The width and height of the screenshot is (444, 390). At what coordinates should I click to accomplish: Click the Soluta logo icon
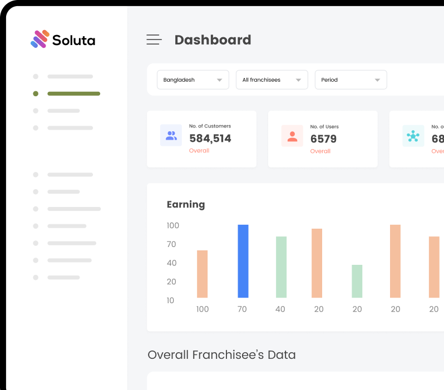click(40, 39)
